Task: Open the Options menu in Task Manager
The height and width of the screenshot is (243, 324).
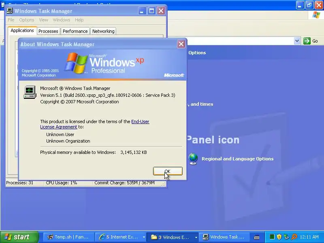Action: point(27,20)
